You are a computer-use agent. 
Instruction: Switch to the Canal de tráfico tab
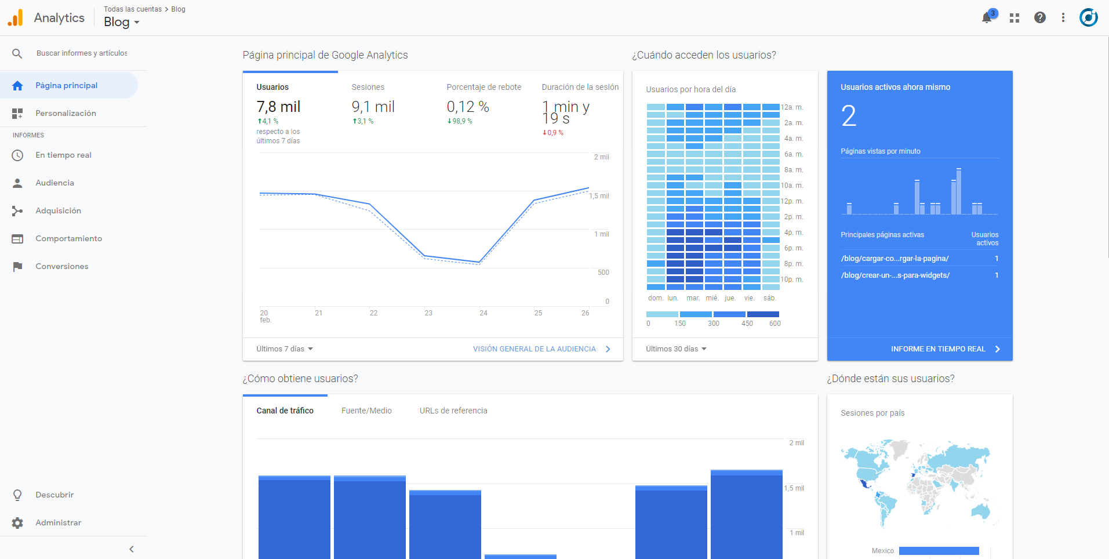(285, 411)
